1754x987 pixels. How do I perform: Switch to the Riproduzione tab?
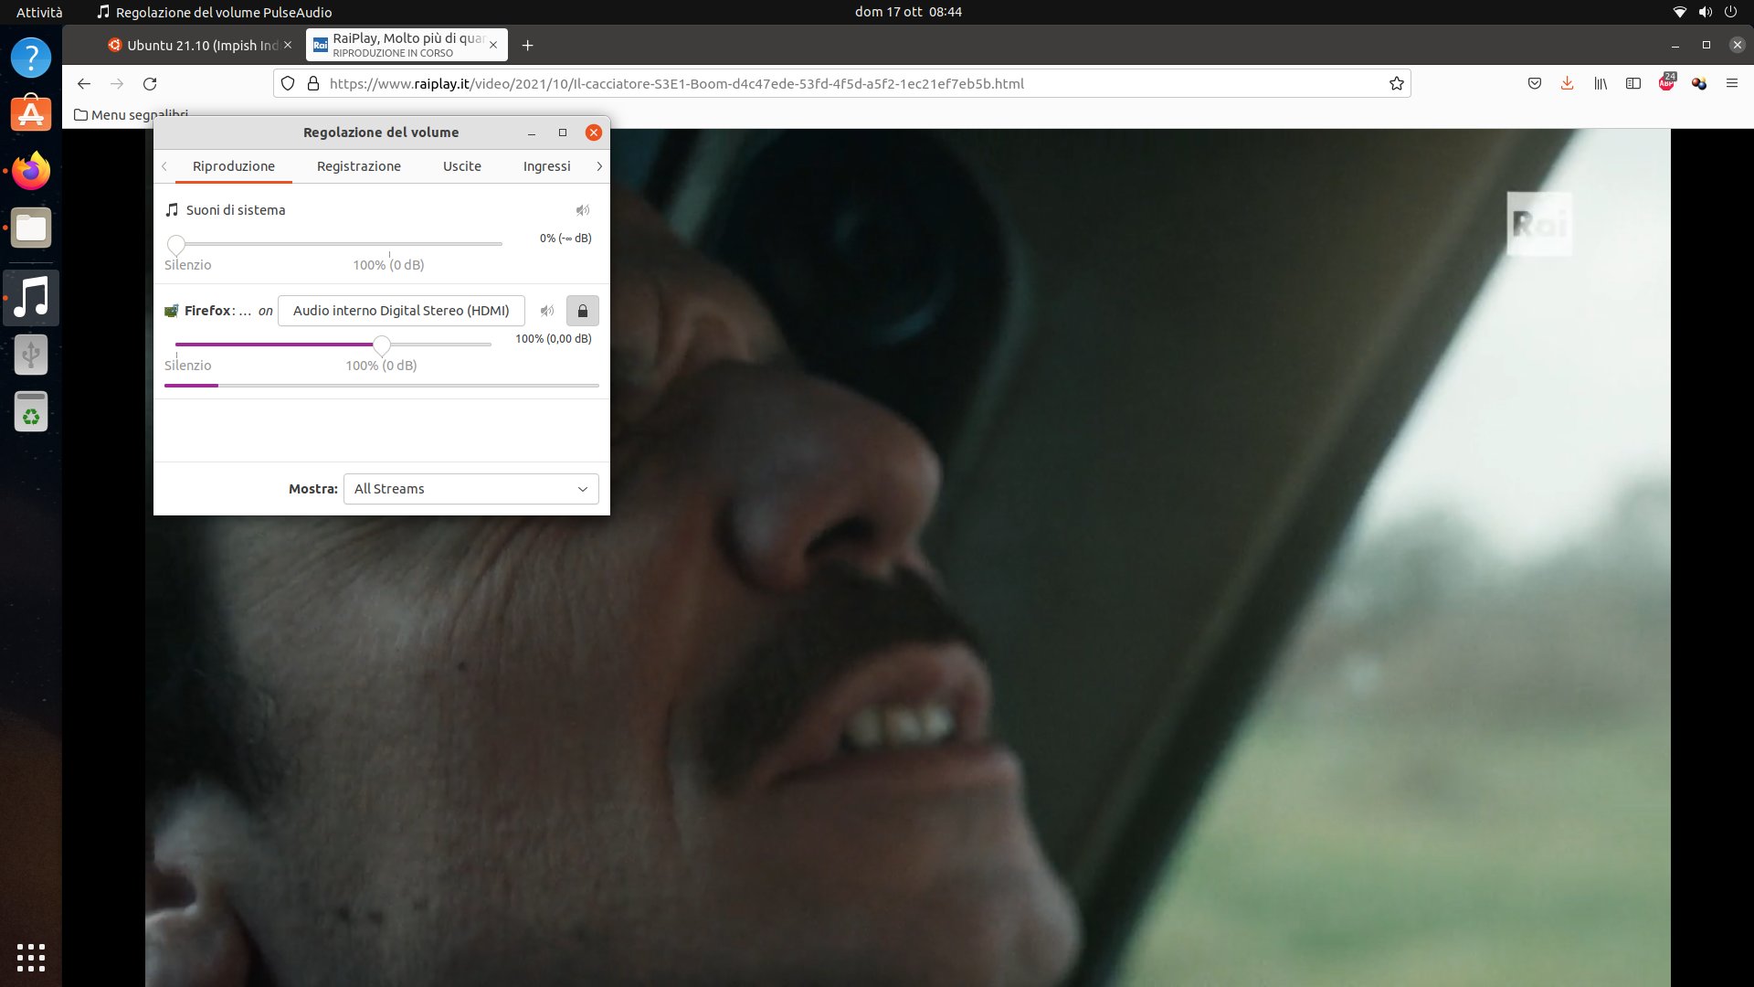(x=234, y=166)
